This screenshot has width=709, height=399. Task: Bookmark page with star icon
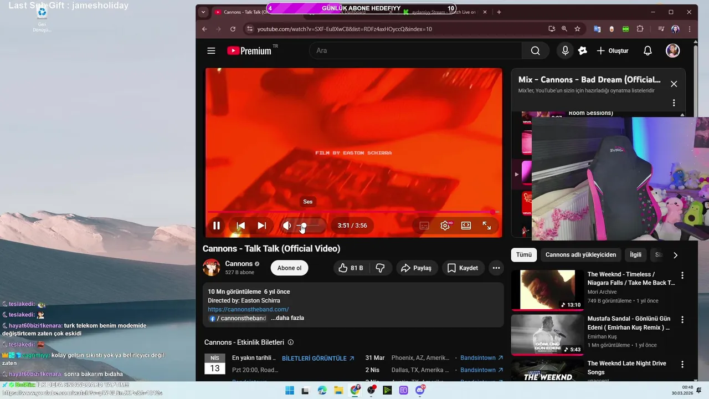click(x=577, y=29)
